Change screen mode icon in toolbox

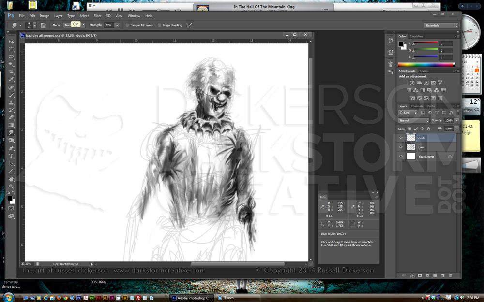point(11,216)
